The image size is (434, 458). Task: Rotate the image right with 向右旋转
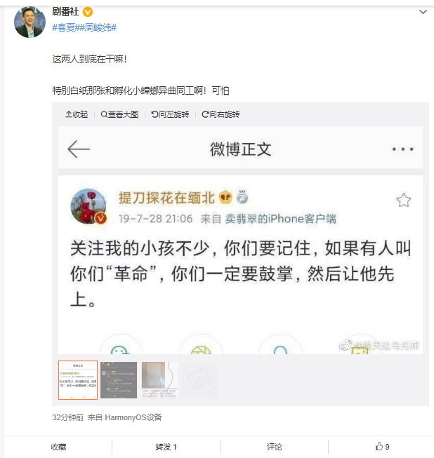(x=221, y=114)
